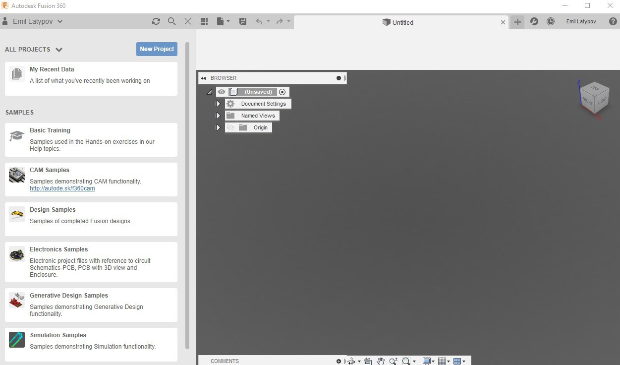The height and width of the screenshot is (365, 620).
Task: Undo the last action
Action: click(x=259, y=21)
